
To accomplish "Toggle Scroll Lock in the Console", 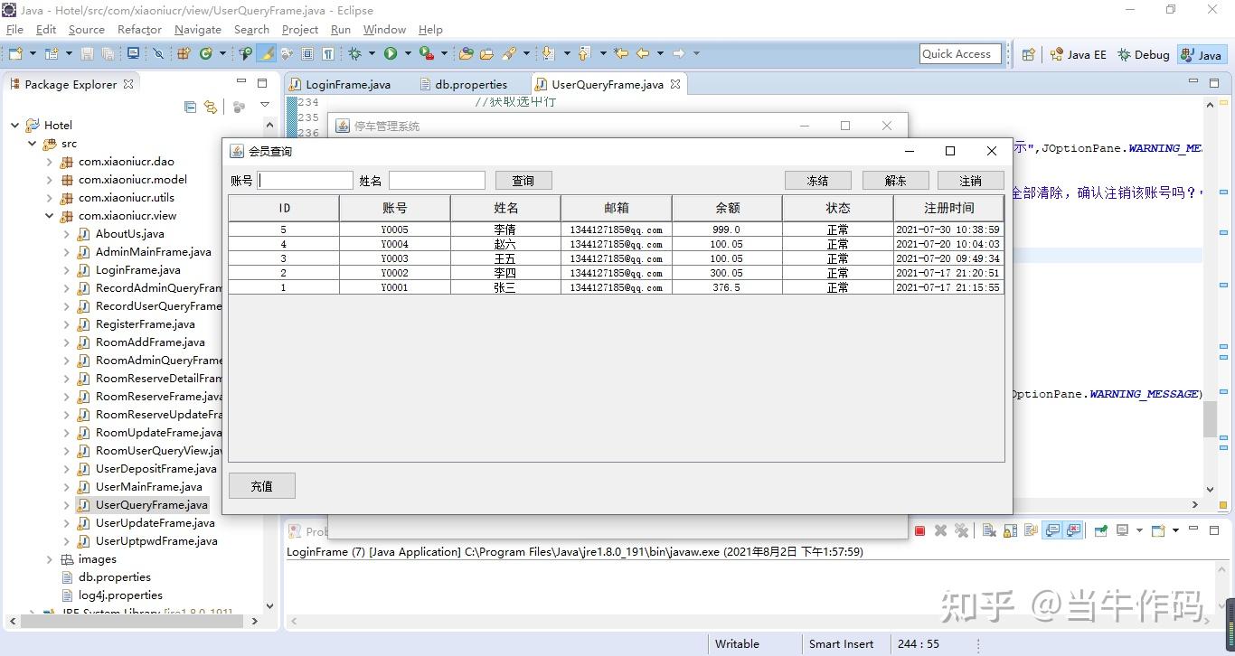I will tap(1010, 530).
